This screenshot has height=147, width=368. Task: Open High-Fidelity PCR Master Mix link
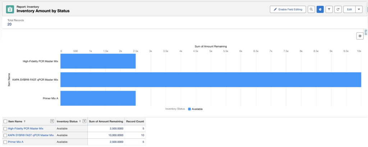pos(26,128)
